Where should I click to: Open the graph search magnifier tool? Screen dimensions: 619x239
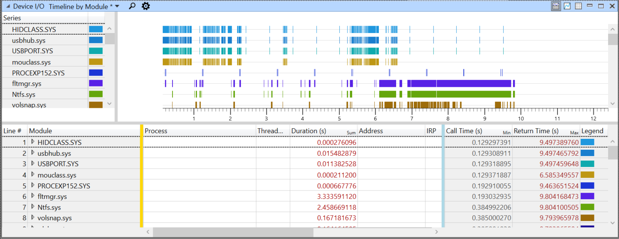tap(132, 6)
